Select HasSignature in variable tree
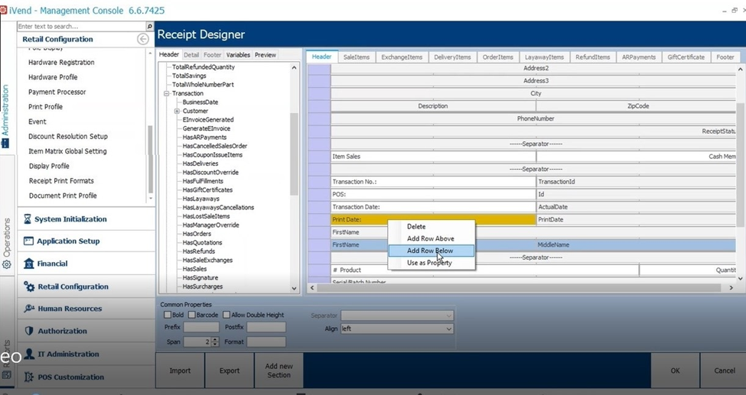This screenshot has height=395, width=746. (x=200, y=277)
